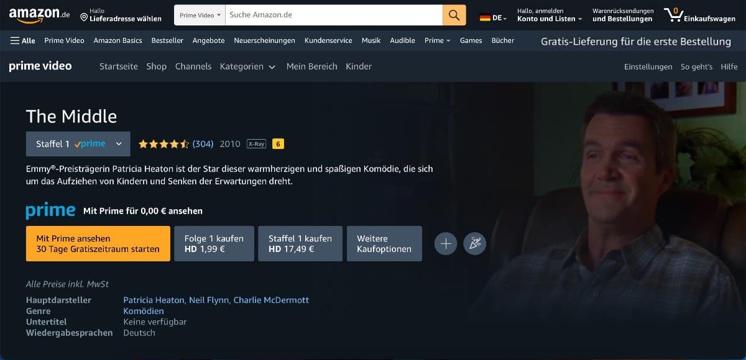Open the Hilfe link
This screenshot has width=746, height=360.
click(x=729, y=66)
